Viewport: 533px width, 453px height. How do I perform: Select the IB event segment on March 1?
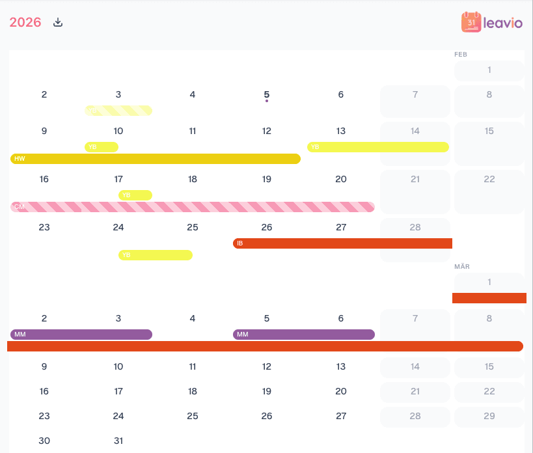pyautogui.click(x=489, y=298)
